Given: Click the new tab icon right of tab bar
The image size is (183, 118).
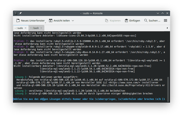Looking at the screenshot, I should tap(167, 28).
